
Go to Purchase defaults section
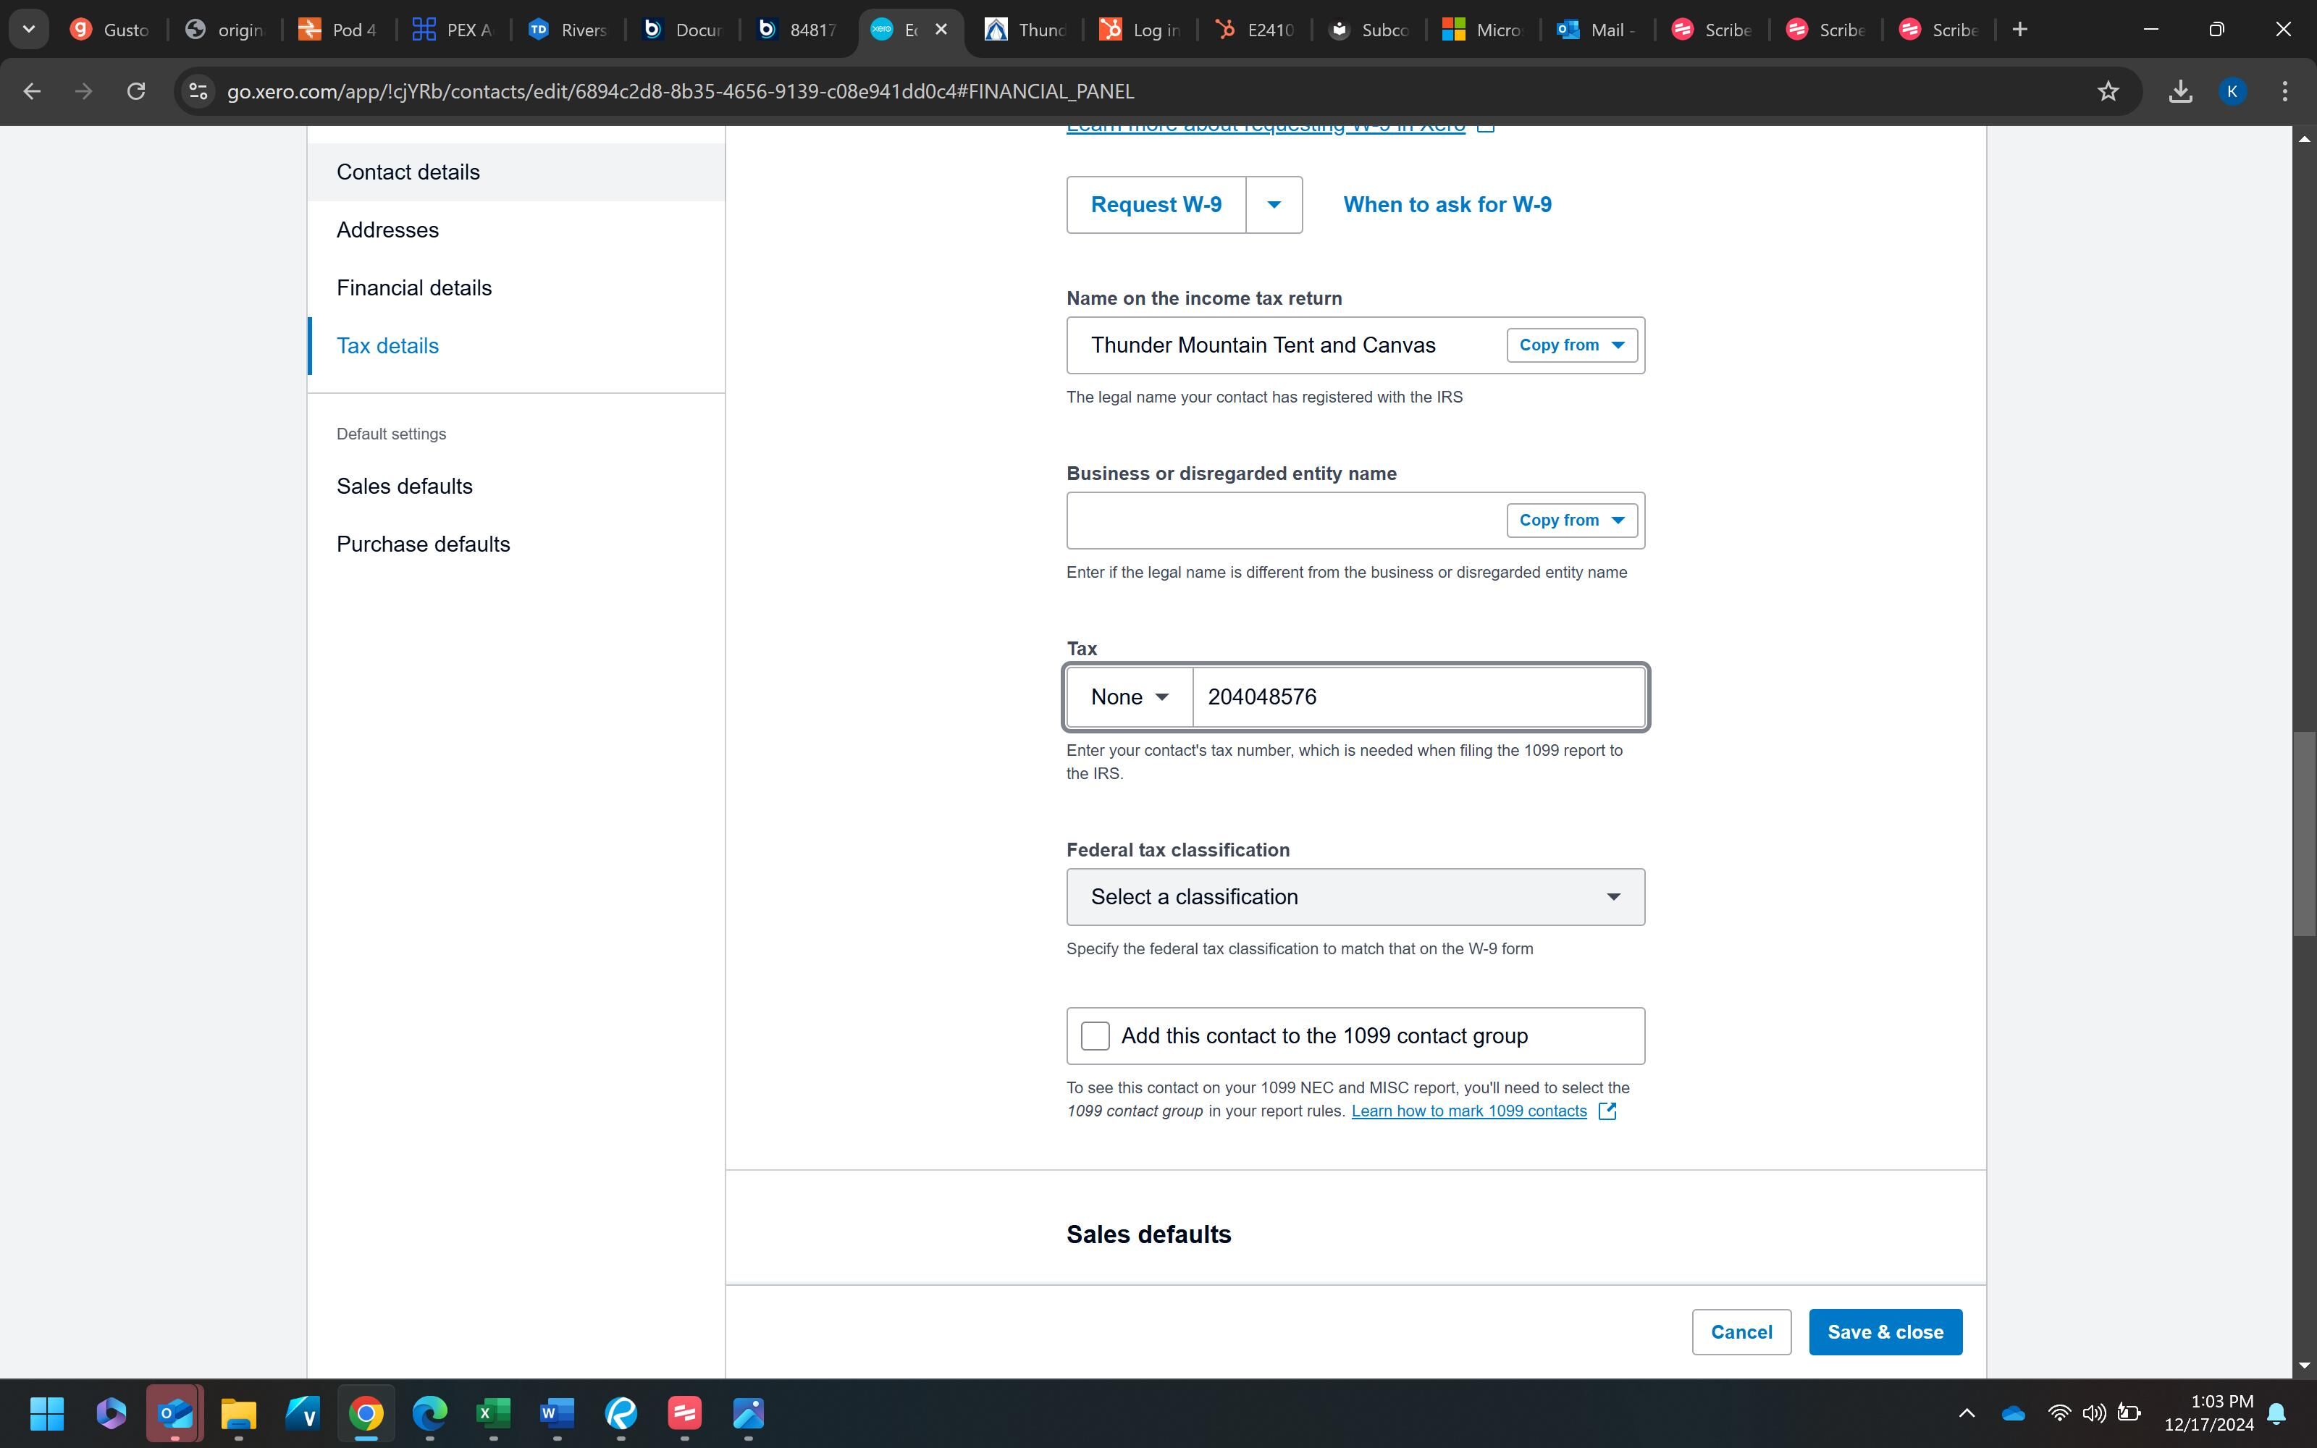(422, 544)
